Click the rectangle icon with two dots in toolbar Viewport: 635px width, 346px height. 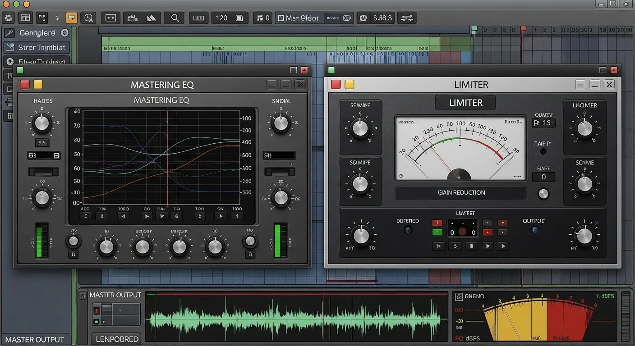[110, 18]
